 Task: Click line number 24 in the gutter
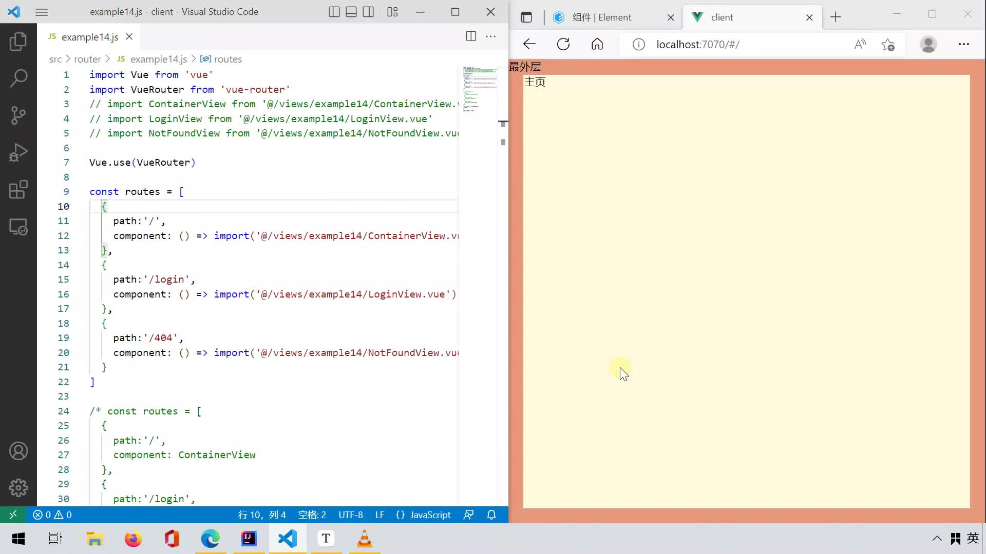click(63, 411)
